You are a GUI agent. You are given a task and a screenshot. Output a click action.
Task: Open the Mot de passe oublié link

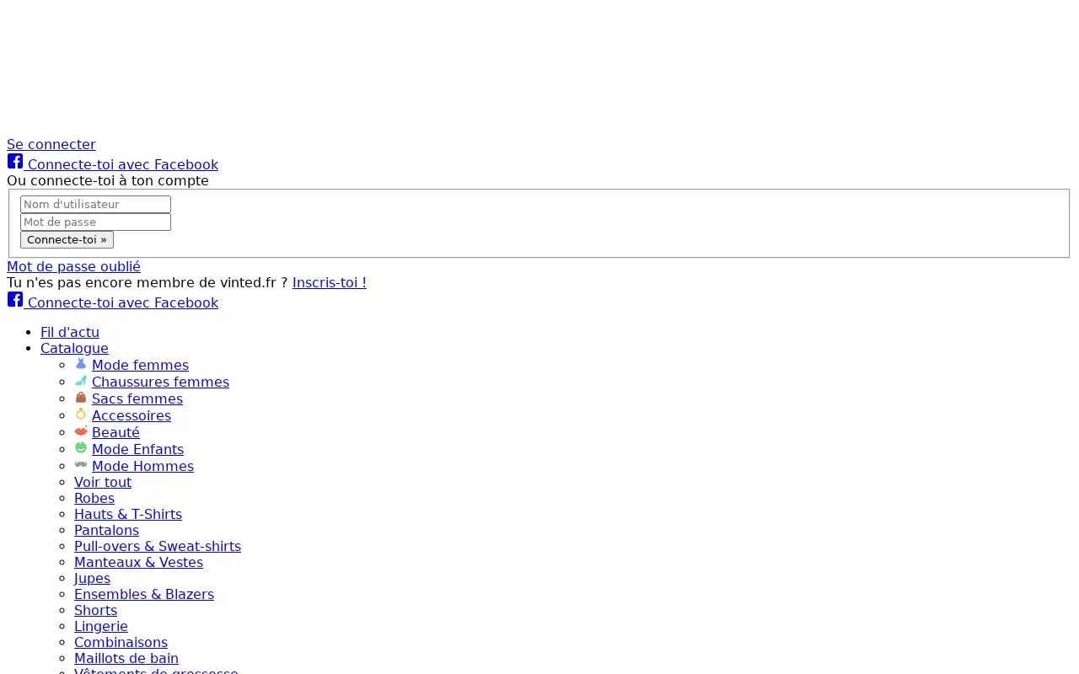click(73, 267)
